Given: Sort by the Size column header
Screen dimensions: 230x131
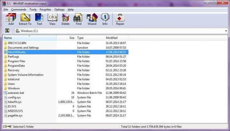Looking at the screenshot, I should pyautogui.click(x=66, y=38).
